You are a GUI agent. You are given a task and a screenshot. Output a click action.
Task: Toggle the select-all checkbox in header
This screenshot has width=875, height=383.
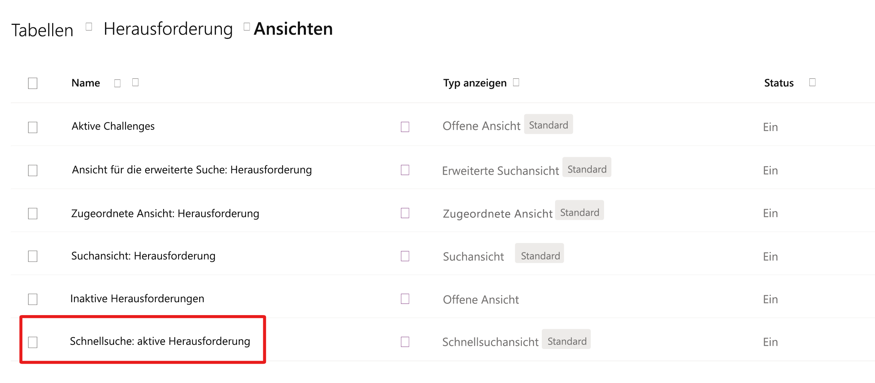coord(33,83)
